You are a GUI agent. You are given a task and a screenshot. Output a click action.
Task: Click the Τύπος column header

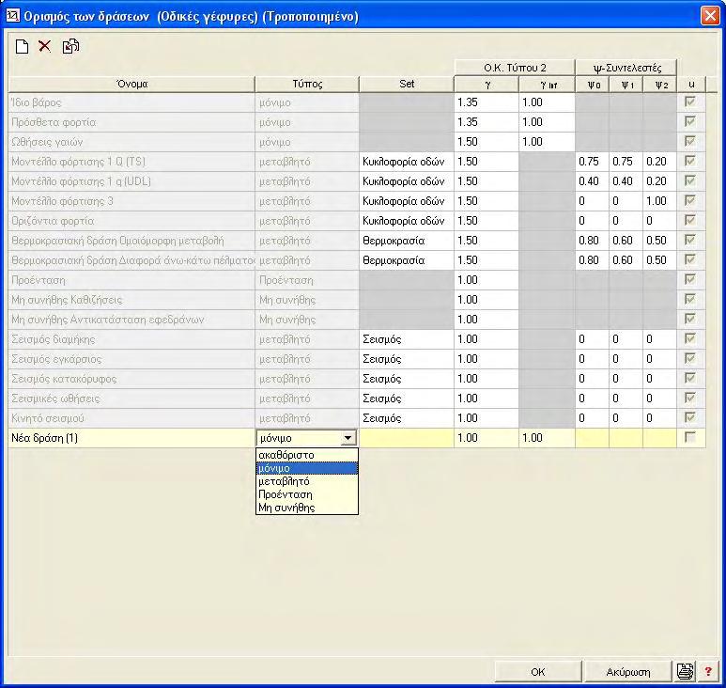pyautogui.click(x=307, y=85)
